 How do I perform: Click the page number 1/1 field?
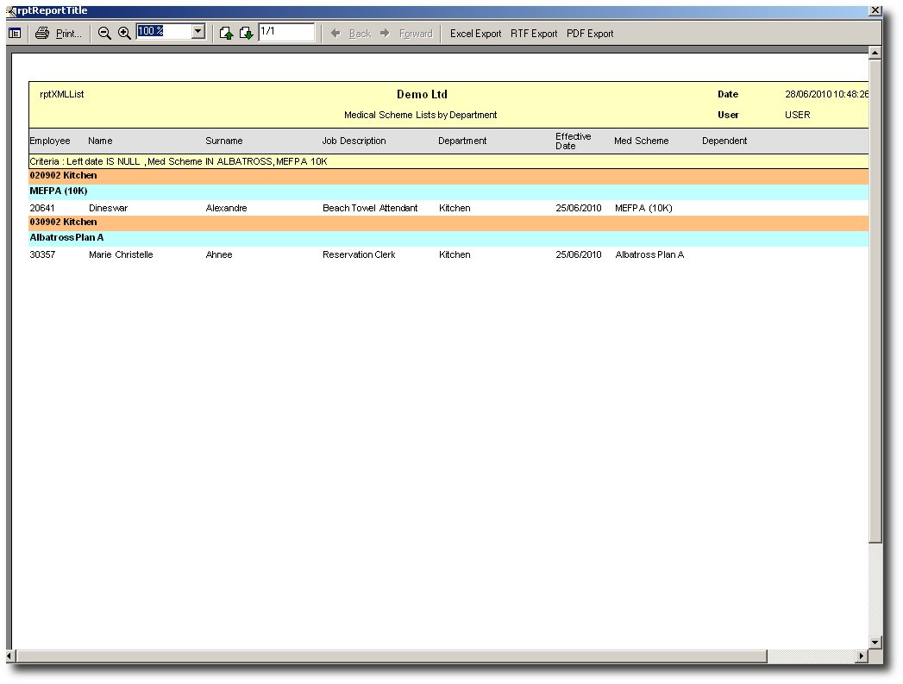tap(285, 32)
